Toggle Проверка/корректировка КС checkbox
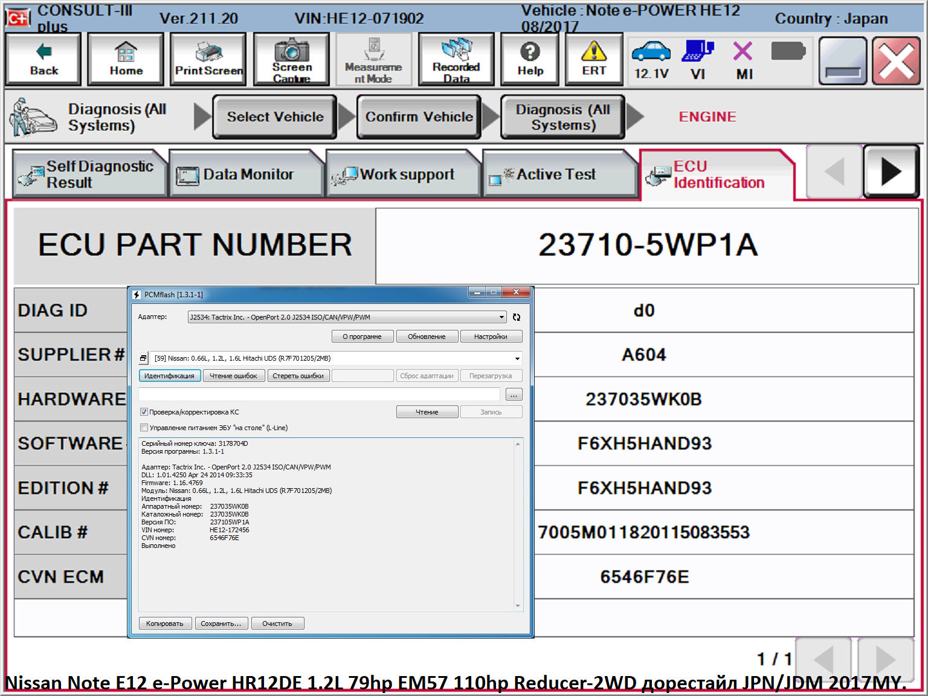Screen dimensions: 928x696 144,412
